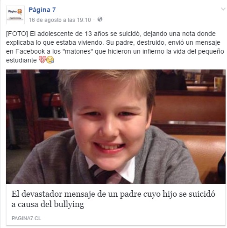Screen dimensions: 227x228
Task: Click the PAGINA7.CL source domain
Action: [26, 218]
